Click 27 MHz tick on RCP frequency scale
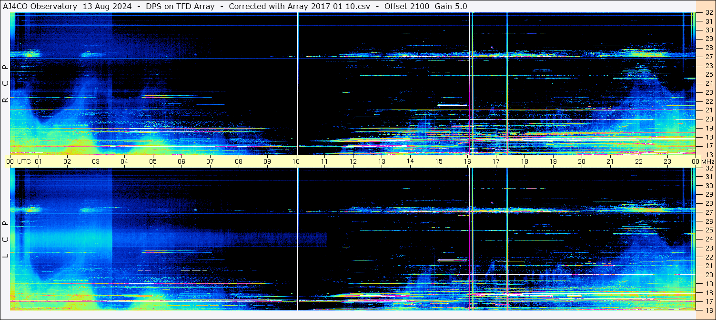The width and height of the screenshot is (716, 320). 709,57
